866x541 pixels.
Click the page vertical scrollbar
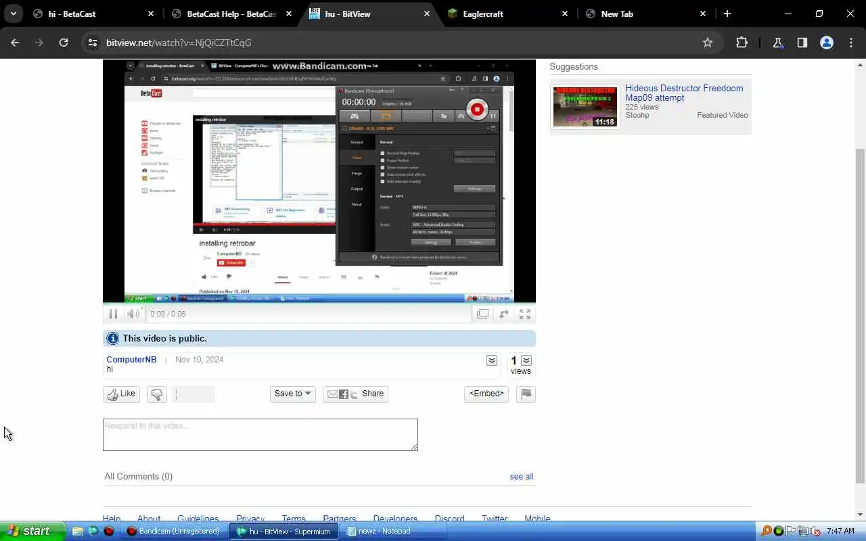pos(861,315)
